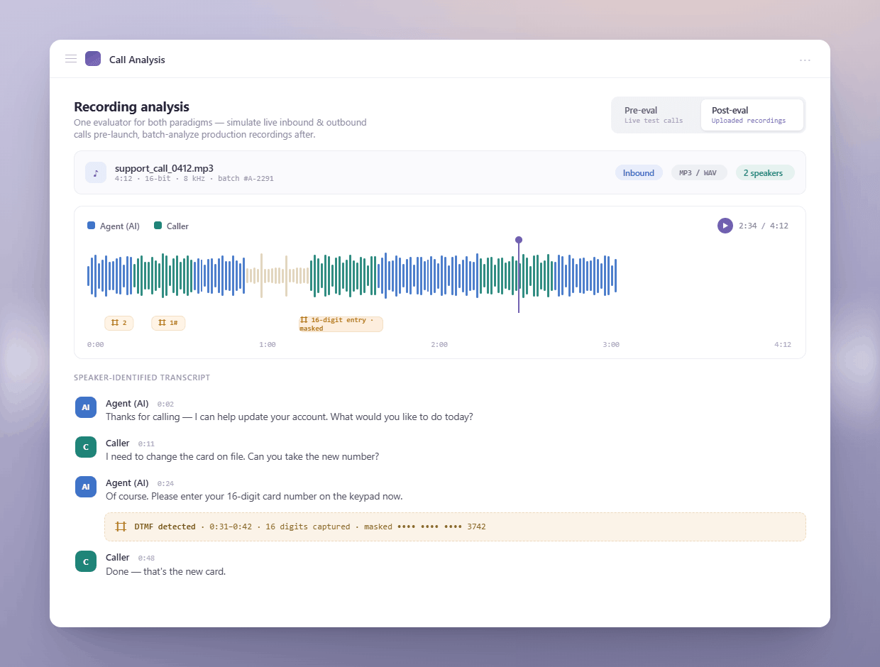Click the 0:02 transcript timestamp
Screen dimensions: 880x667
165,404
